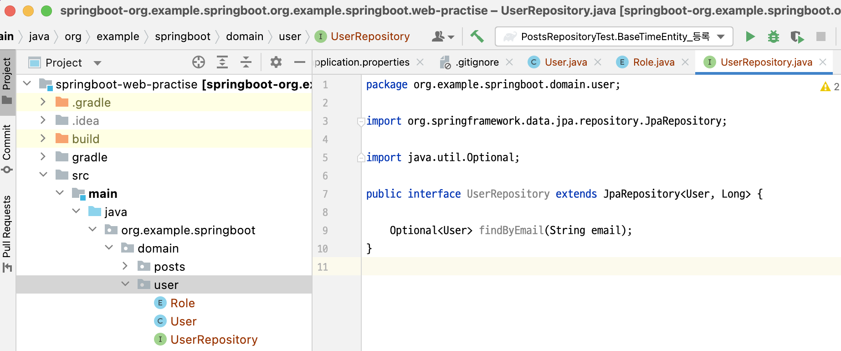Place cursor on findByEmail method name
This screenshot has height=351, width=841.
point(511,230)
